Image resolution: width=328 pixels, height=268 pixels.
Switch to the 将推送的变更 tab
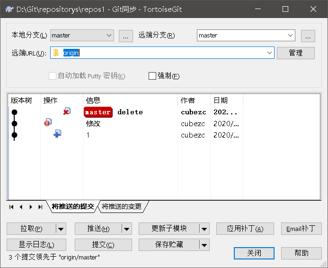(x=122, y=206)
